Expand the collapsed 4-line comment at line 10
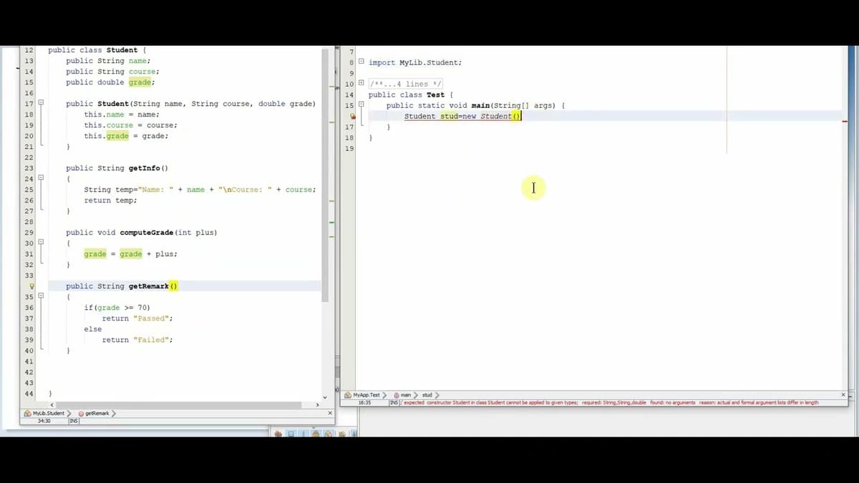The width and height of the screenshot is (859, 483). click(x=361, y=84)
